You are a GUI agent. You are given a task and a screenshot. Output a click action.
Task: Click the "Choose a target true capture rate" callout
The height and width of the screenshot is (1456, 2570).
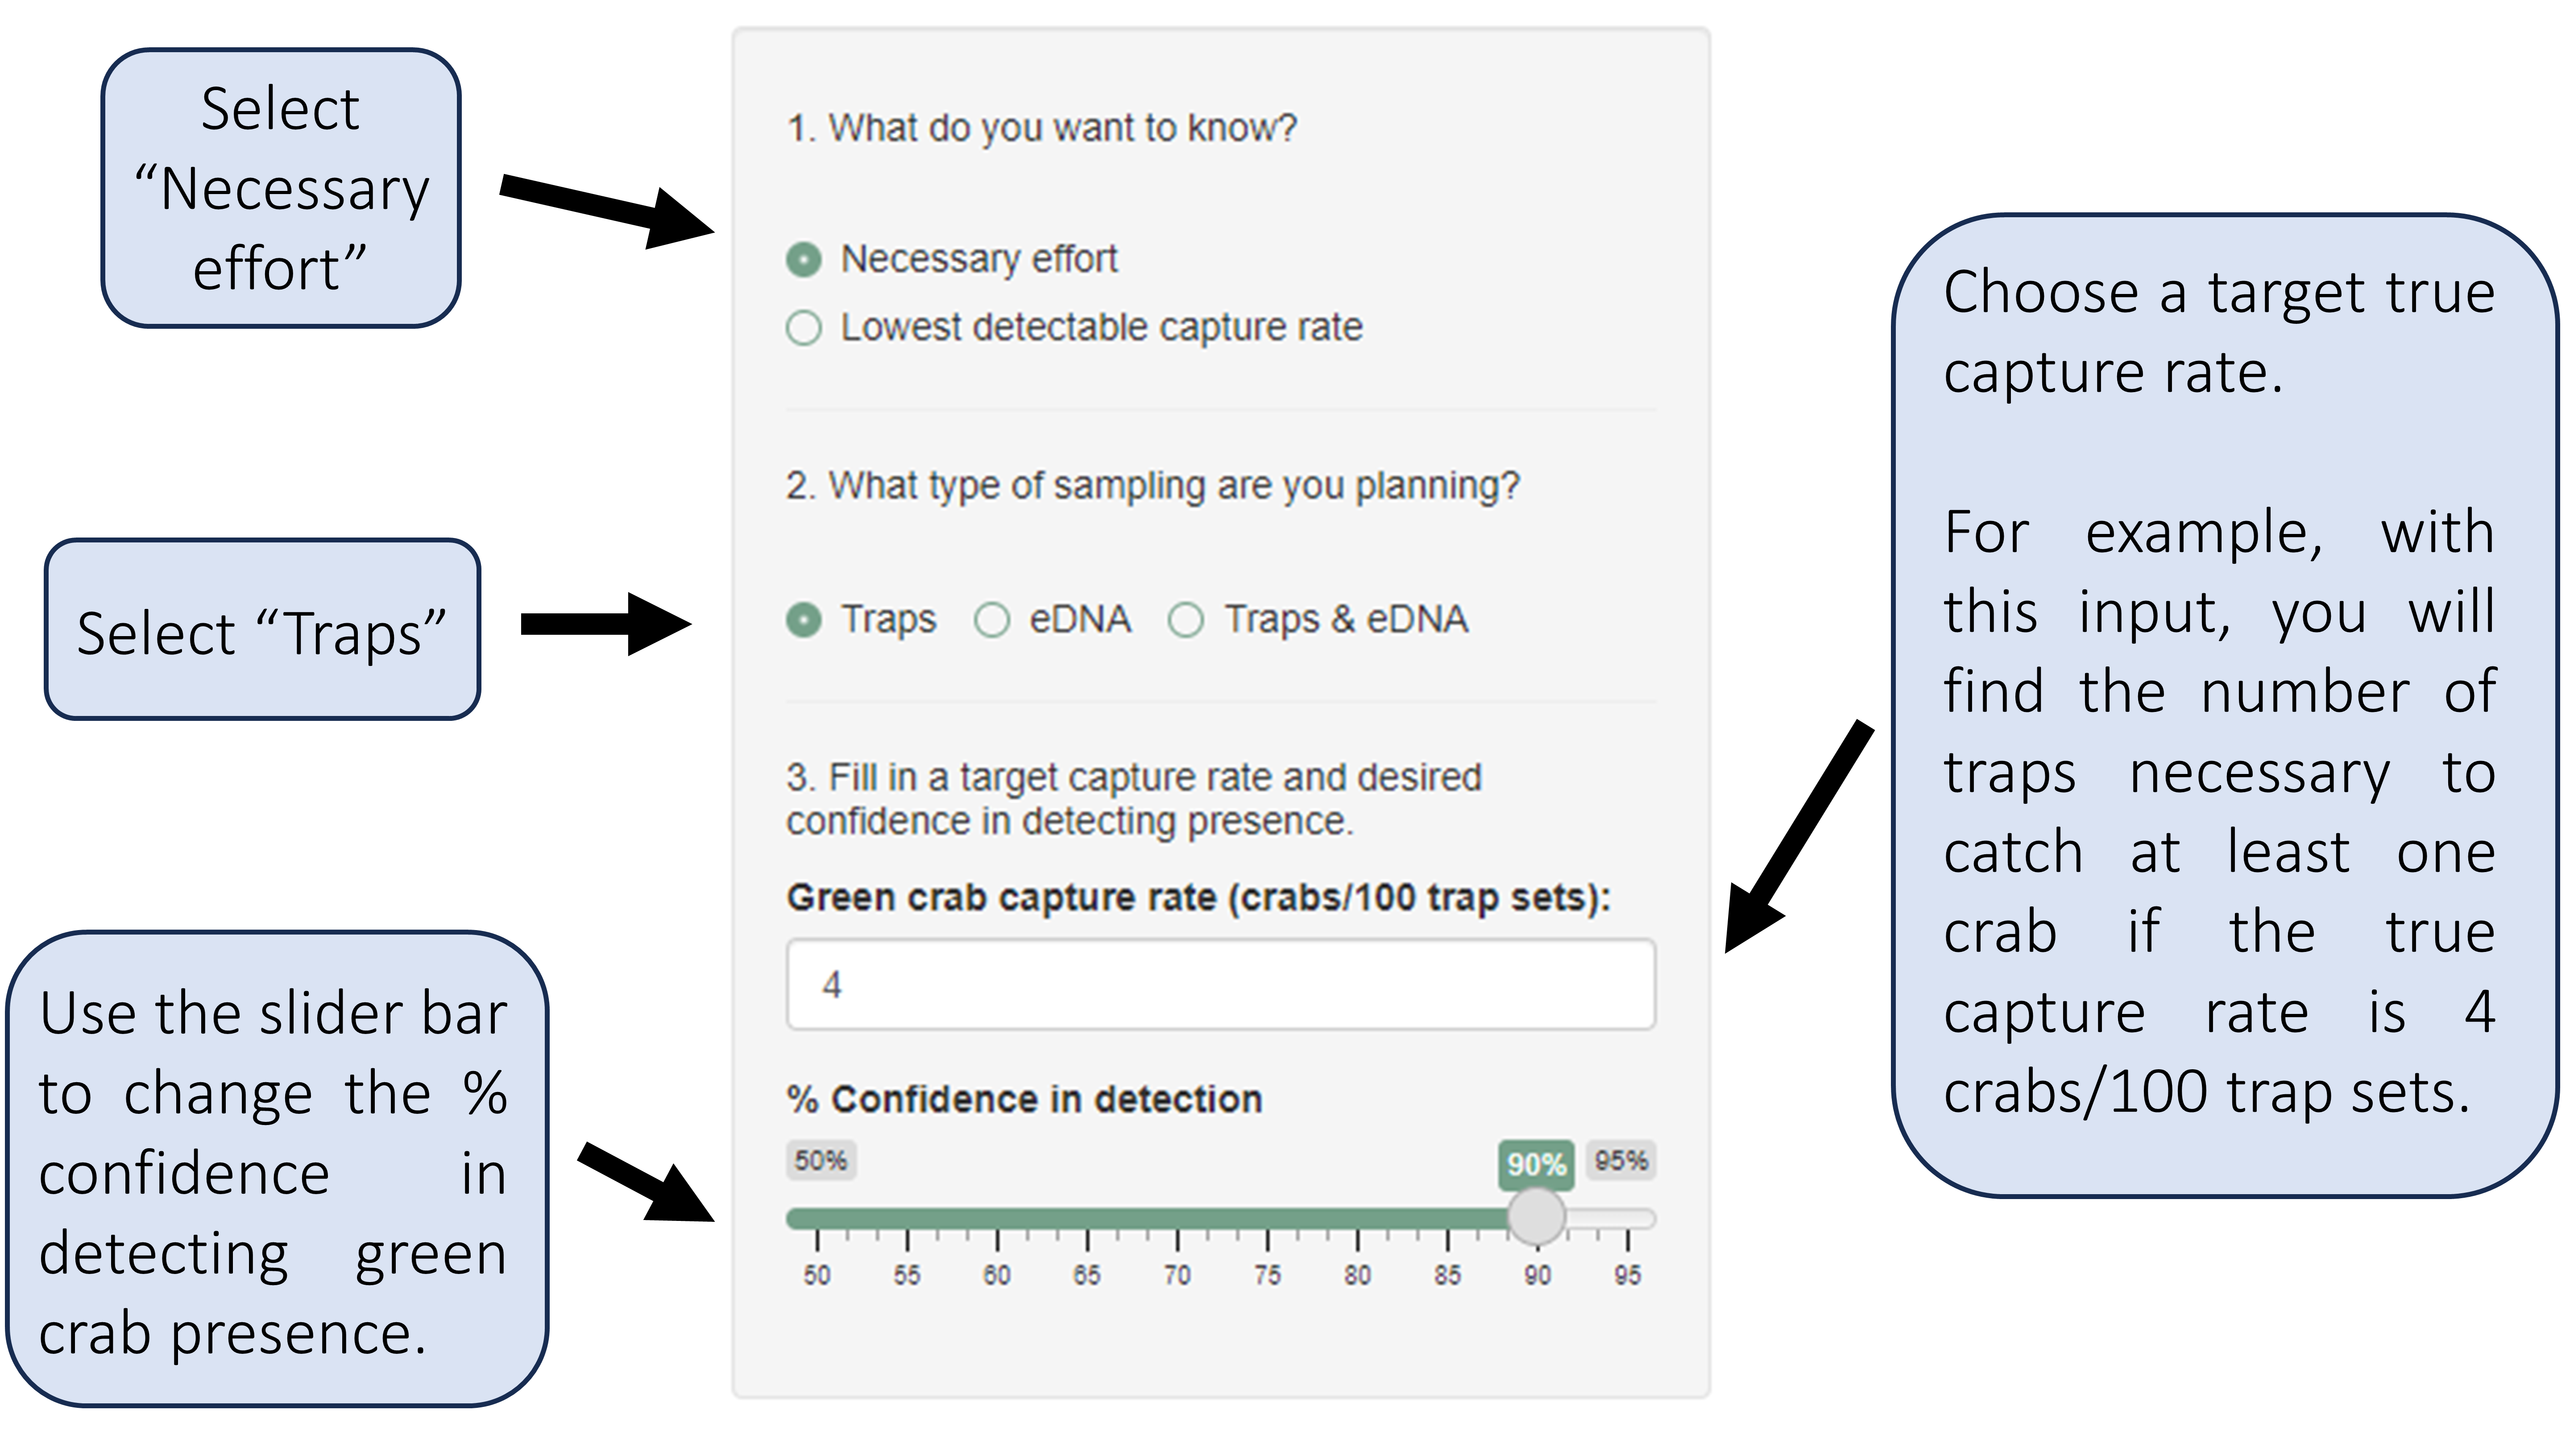[x=2223, y=705]
